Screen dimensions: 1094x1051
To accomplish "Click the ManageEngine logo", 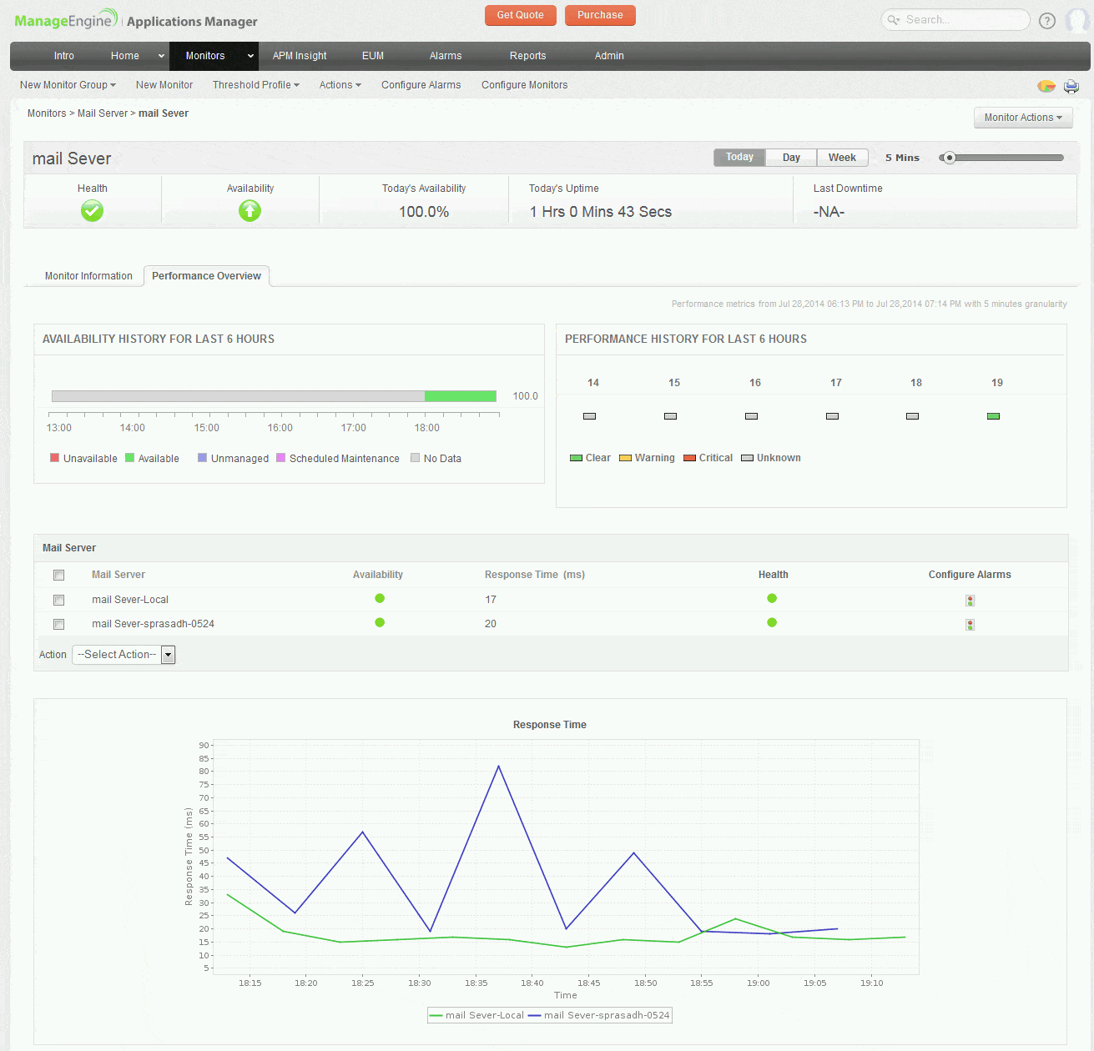I will (x=67, y=20).
